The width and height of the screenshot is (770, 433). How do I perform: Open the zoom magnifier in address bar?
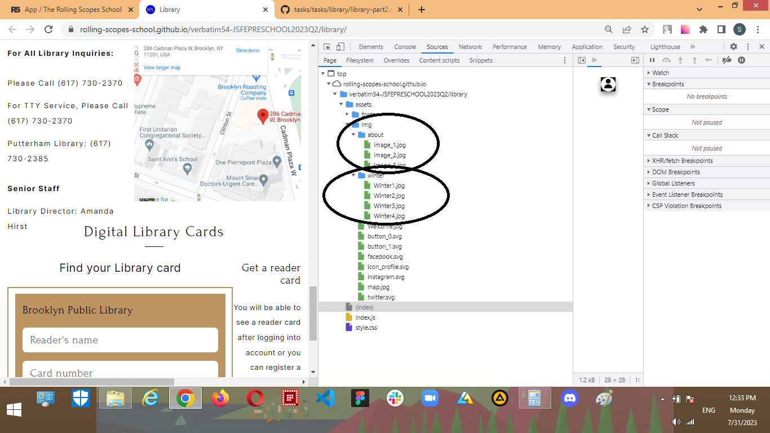(x=609, y=29)
